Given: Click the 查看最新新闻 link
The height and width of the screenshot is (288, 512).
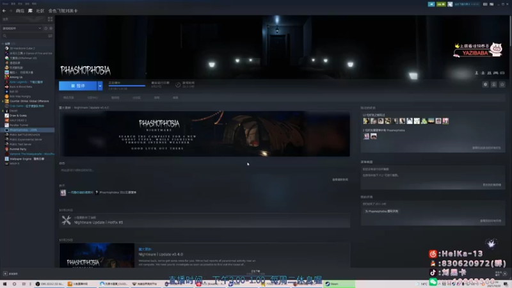Looking at the screenshot, I should pos(340,180).
